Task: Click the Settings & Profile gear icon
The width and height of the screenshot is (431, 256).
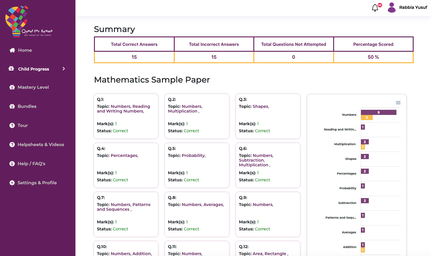Action: tap(12, 183)
